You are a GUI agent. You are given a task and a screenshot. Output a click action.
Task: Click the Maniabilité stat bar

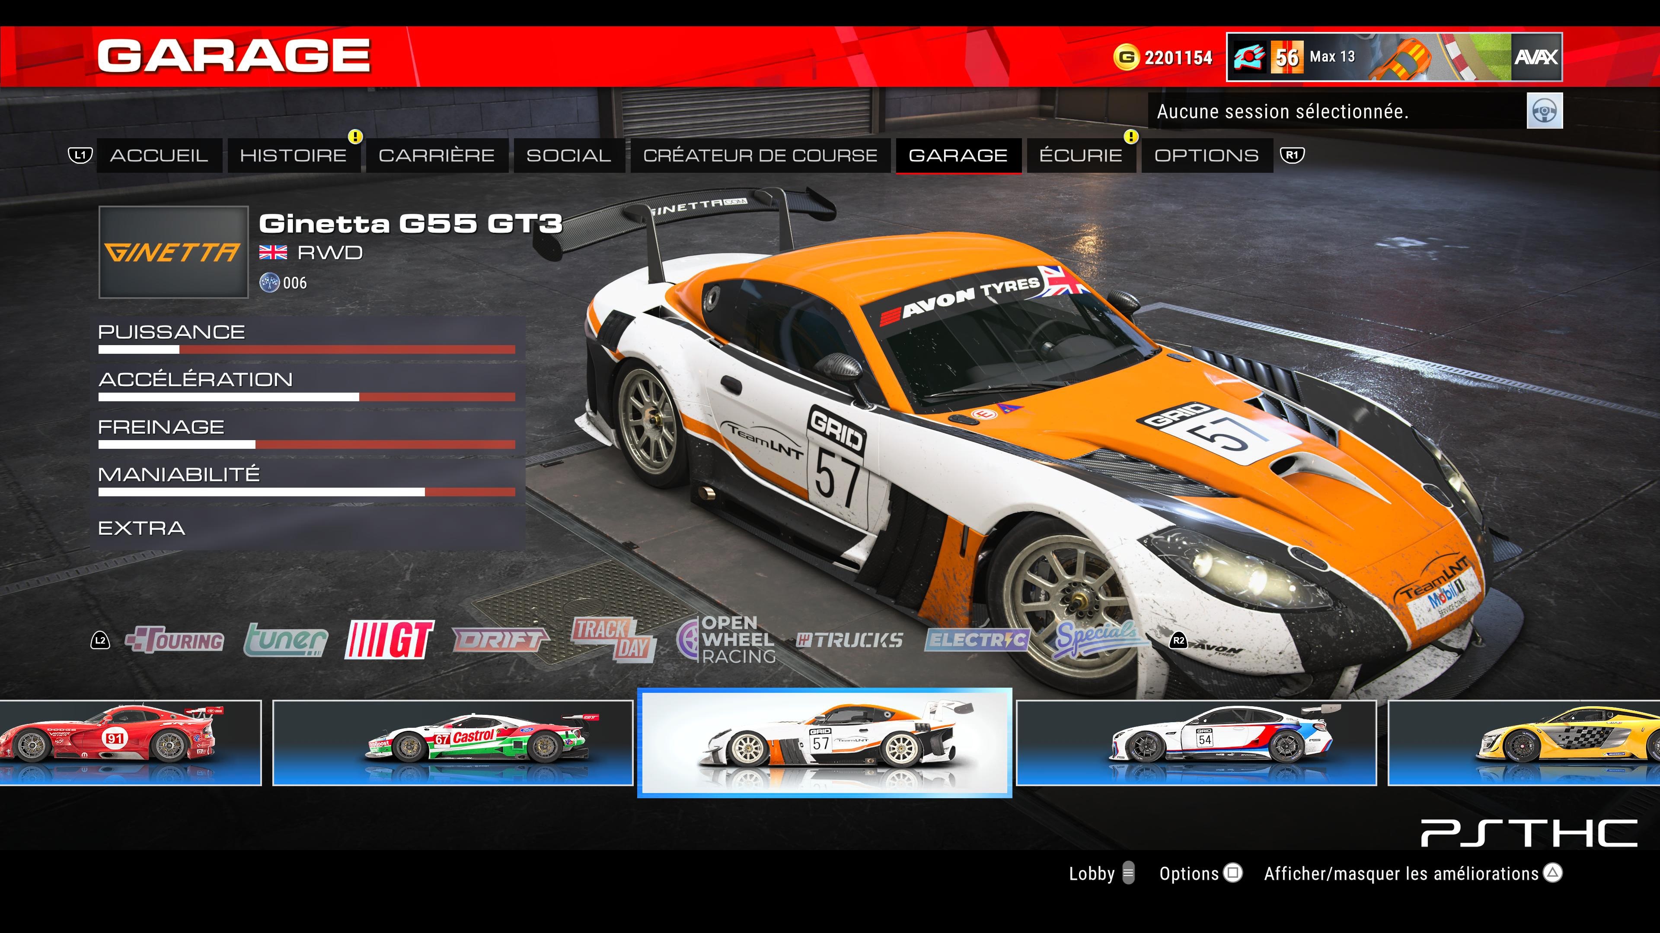click(307, 492)
